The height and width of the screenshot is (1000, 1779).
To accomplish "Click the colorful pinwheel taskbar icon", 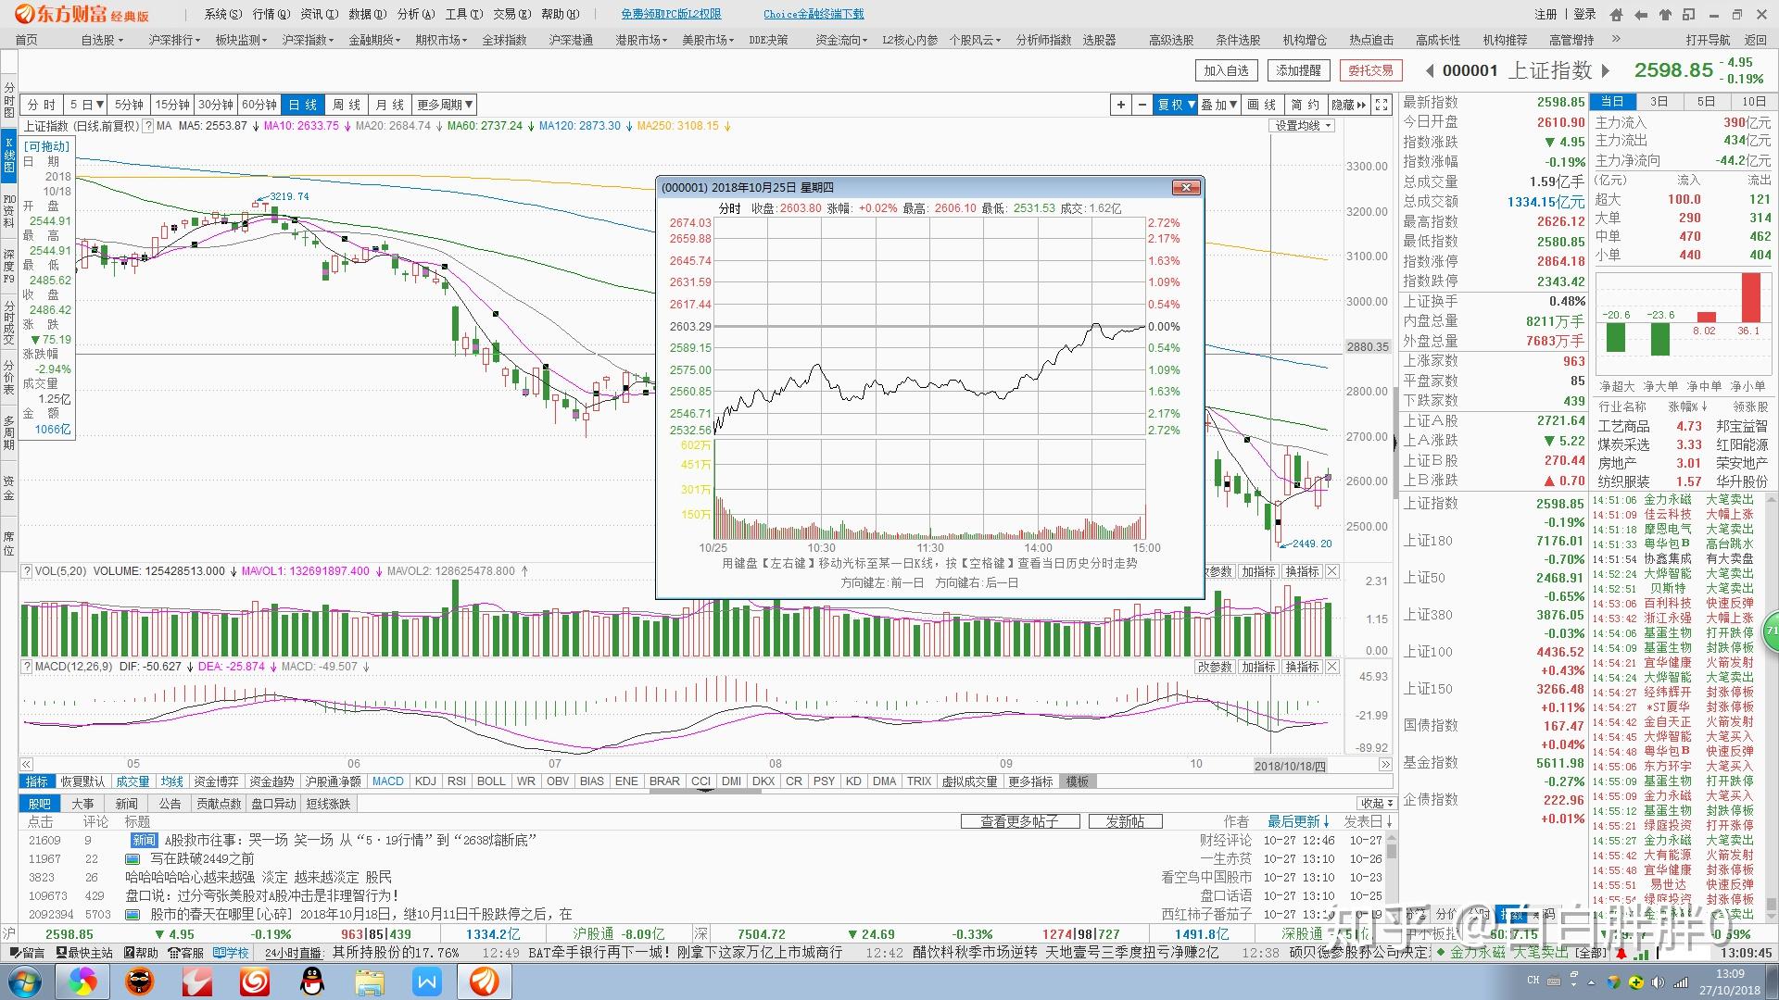I will [x=82, y=981].
